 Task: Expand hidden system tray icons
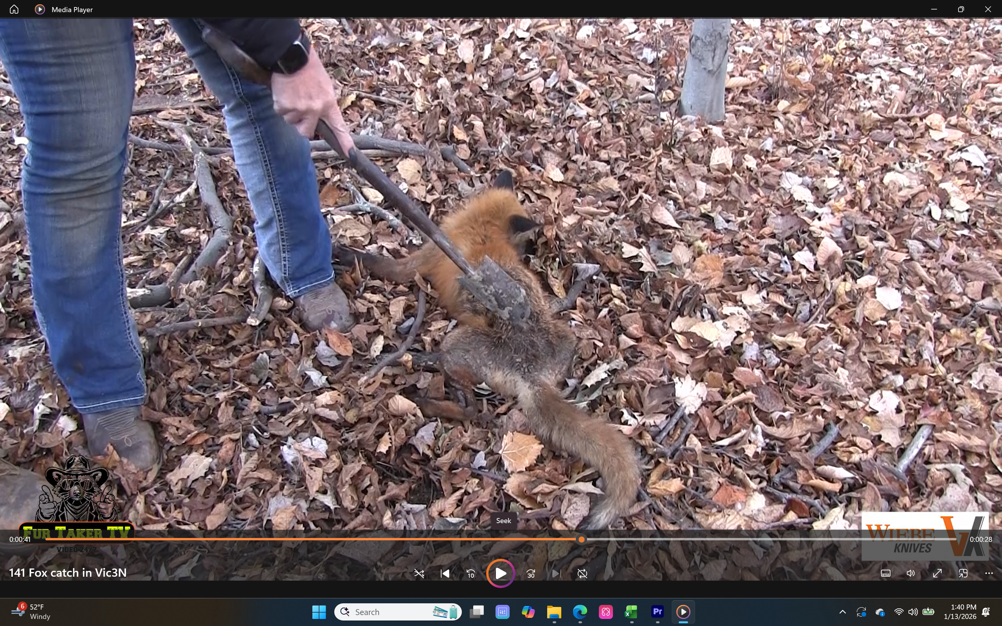tap(842, 612)
